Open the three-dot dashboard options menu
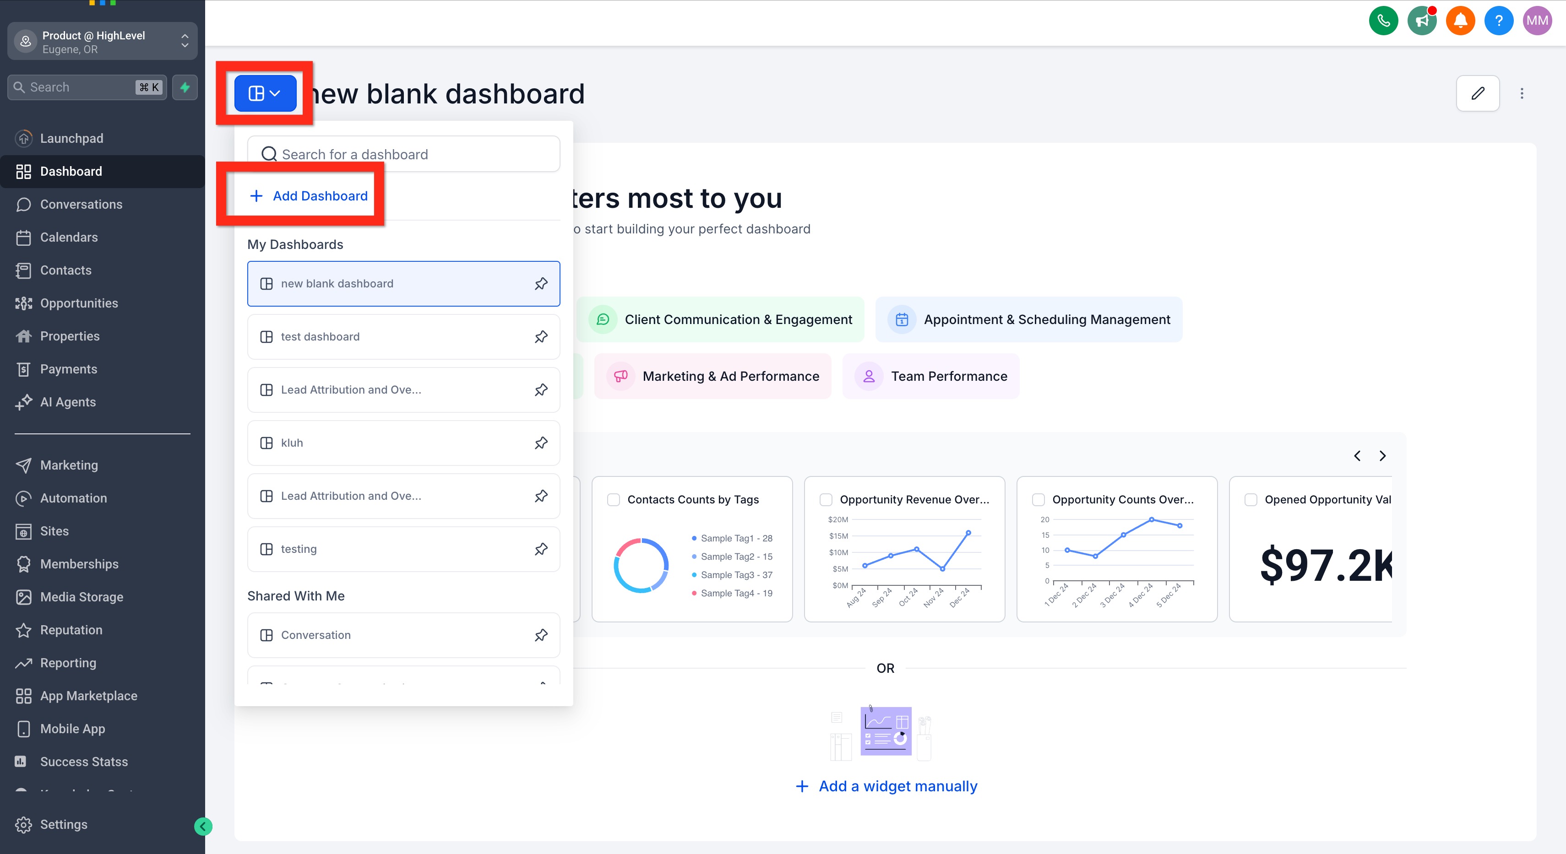 click(x=1522, y=93)
